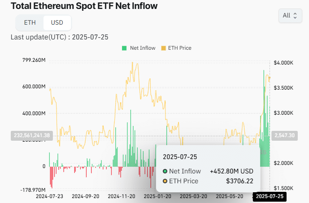309x203 pixels.
Task: Click the up-down chevron beside All
Action: coord(295,16)
